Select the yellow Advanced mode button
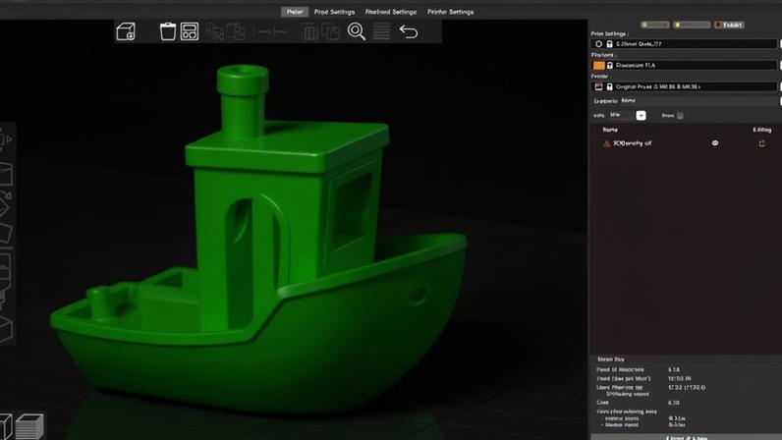The image size is (782, 440). tap(692, 25)
